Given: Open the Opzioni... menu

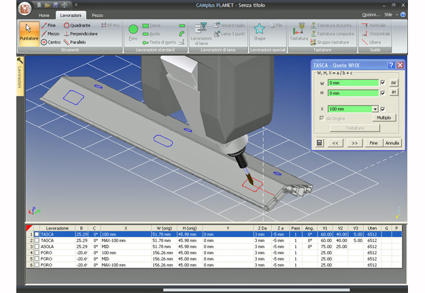Looking at the screenshot, I should coord(371,15).
